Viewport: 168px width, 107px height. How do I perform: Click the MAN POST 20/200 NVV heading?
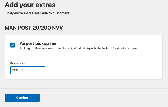[34, 28]
